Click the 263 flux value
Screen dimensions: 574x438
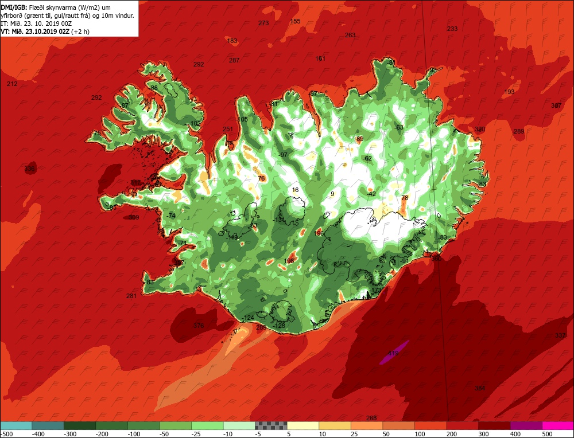click(x=350, y=35)
